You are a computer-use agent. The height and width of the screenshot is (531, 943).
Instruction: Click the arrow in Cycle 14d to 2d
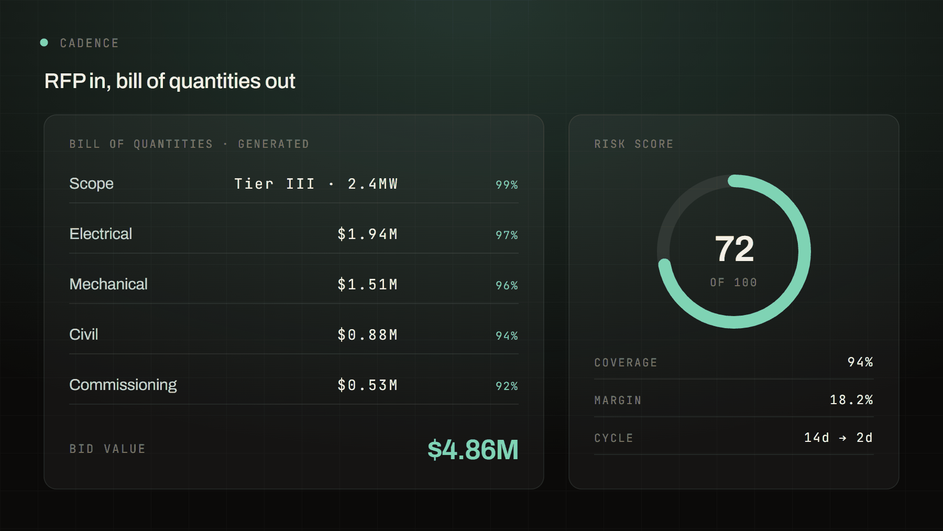(842, 438)
